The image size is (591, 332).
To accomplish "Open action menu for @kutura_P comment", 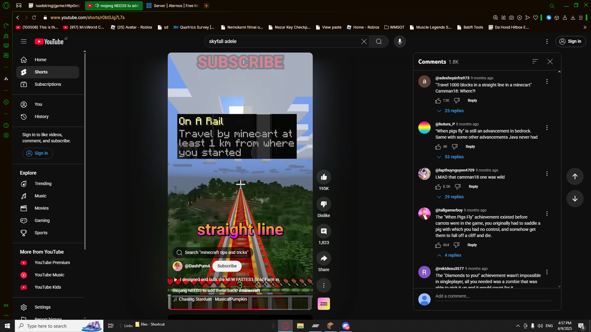I will [x=547, y=128].
